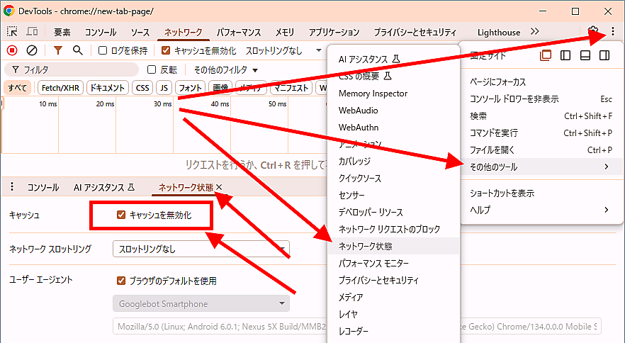Undock DevTools into a separate window
This screenshot has height=343, width=625.
click(546, 56)
